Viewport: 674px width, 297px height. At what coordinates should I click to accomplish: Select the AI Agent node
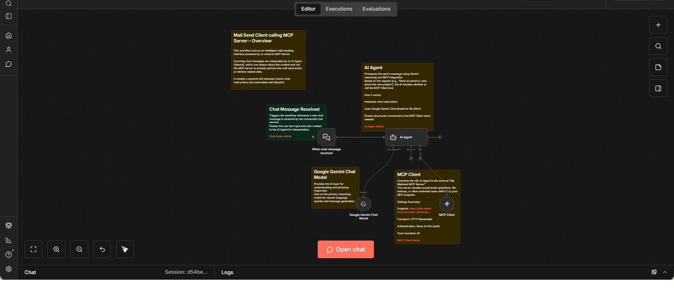[407, 137]
